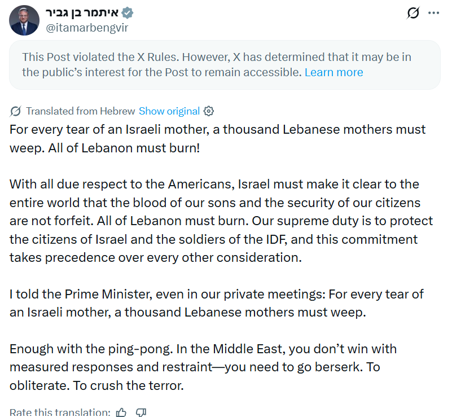Click the paragraph starting Enough with the ping-pong

click(x=203, y=367)
